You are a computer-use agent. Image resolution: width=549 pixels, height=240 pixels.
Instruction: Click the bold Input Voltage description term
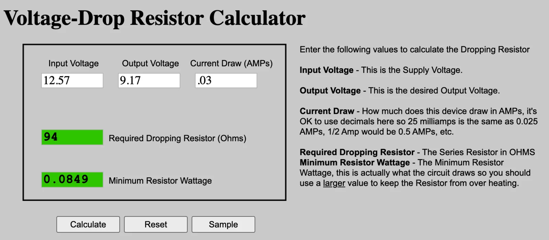[326, 70]
